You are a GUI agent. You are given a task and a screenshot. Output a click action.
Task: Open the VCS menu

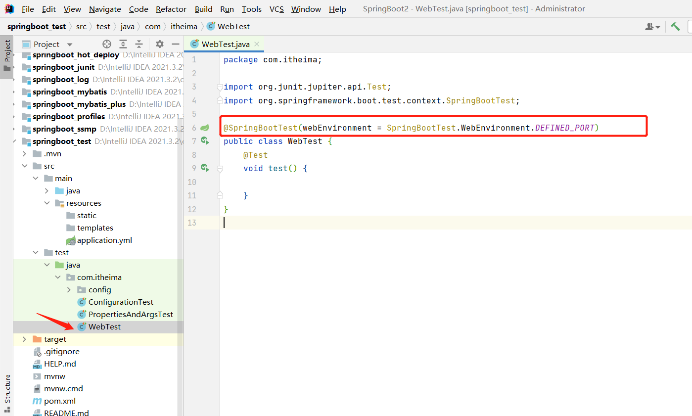click(277, 9)
